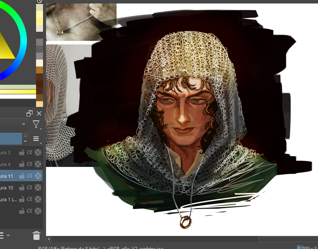Toggle inherit alpha on layer 'ura 10'

pos(30,188)
